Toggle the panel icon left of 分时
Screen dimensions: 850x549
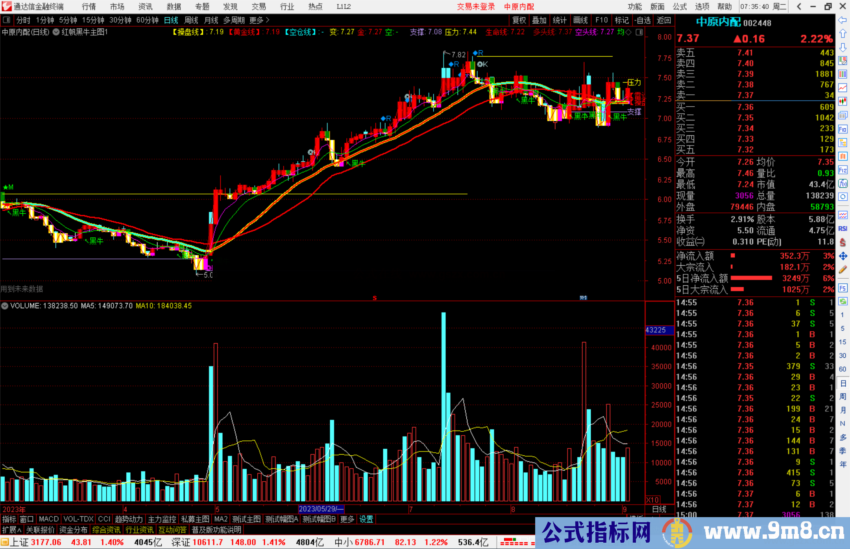(x=7, y=20)
